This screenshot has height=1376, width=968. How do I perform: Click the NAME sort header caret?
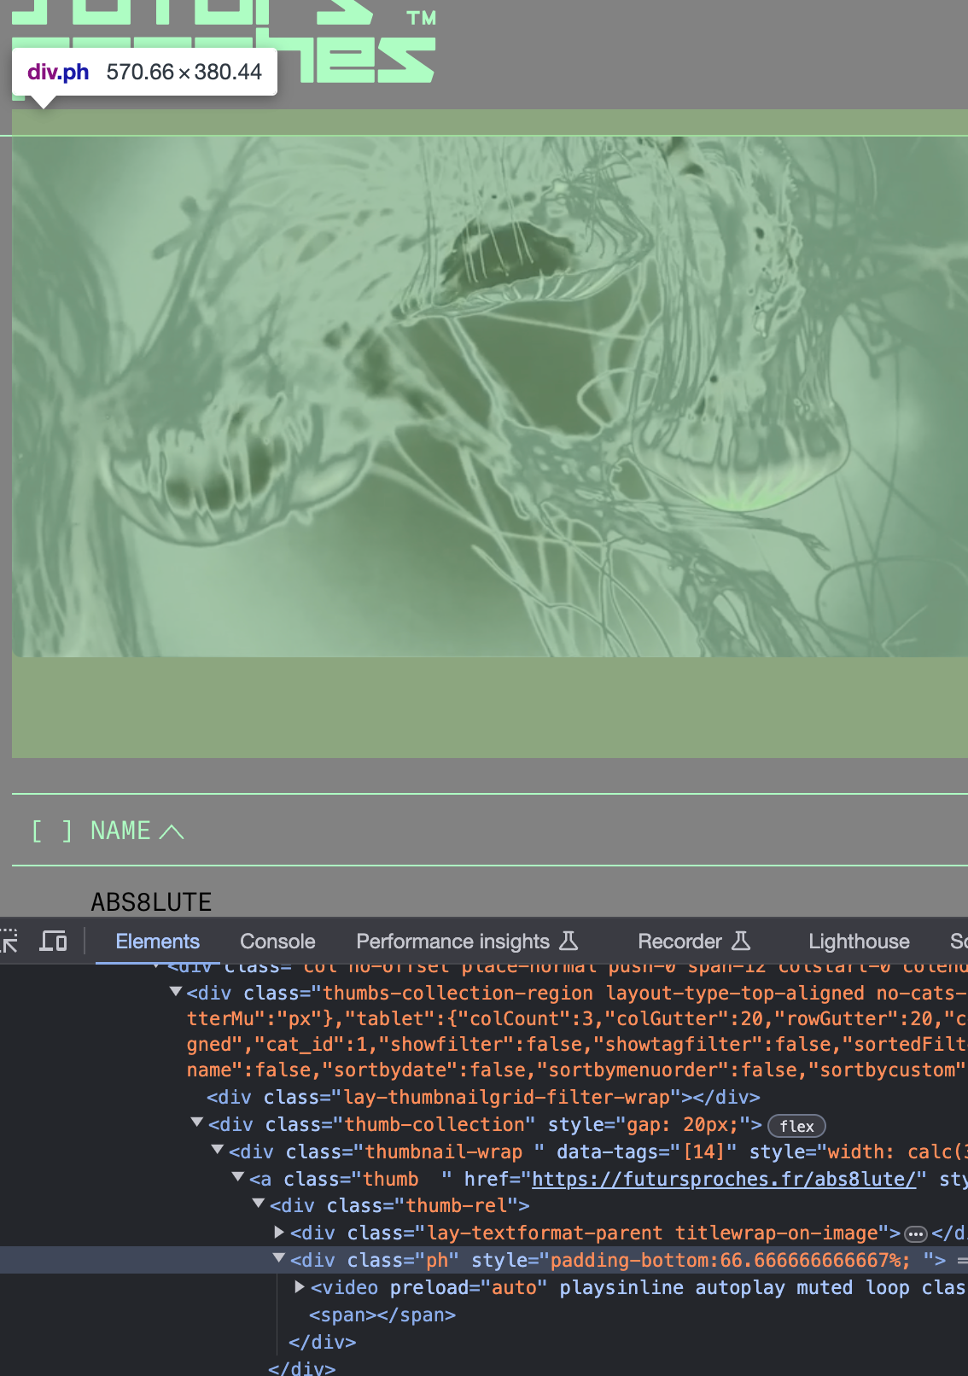pyautogui.click(x=172, y=831)
